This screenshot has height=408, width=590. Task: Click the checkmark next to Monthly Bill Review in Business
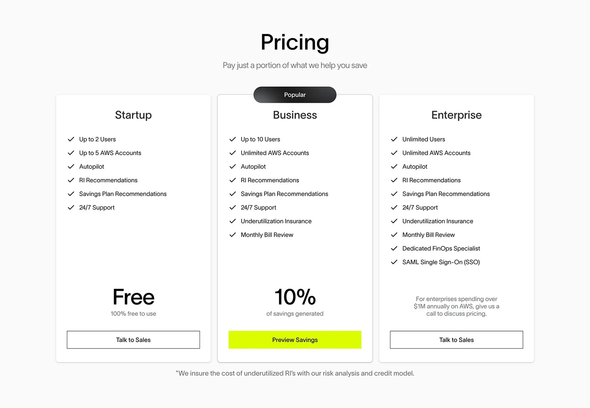click(x=233, y=235)
